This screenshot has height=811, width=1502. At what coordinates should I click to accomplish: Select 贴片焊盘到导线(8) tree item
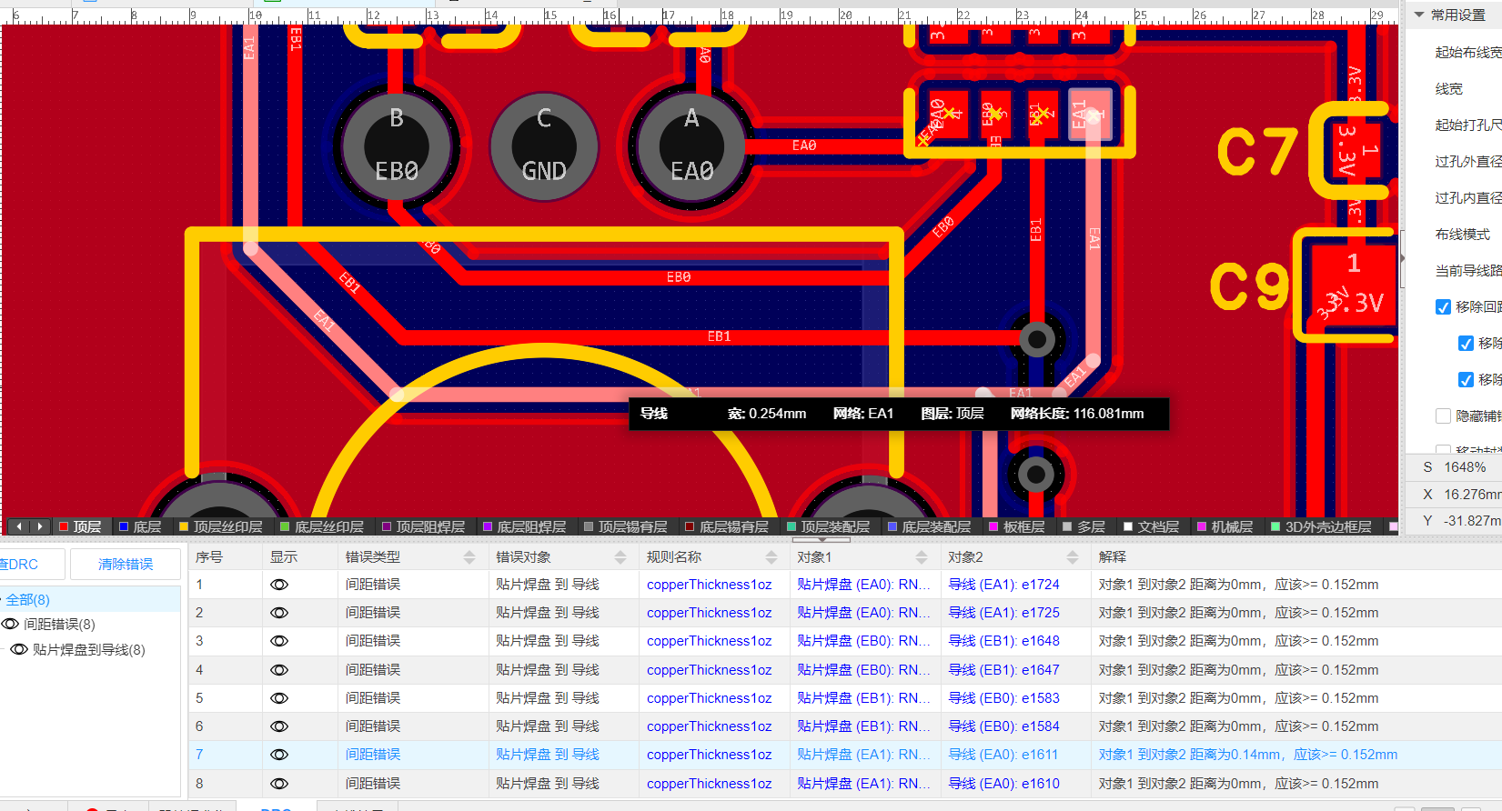[89, 649]
